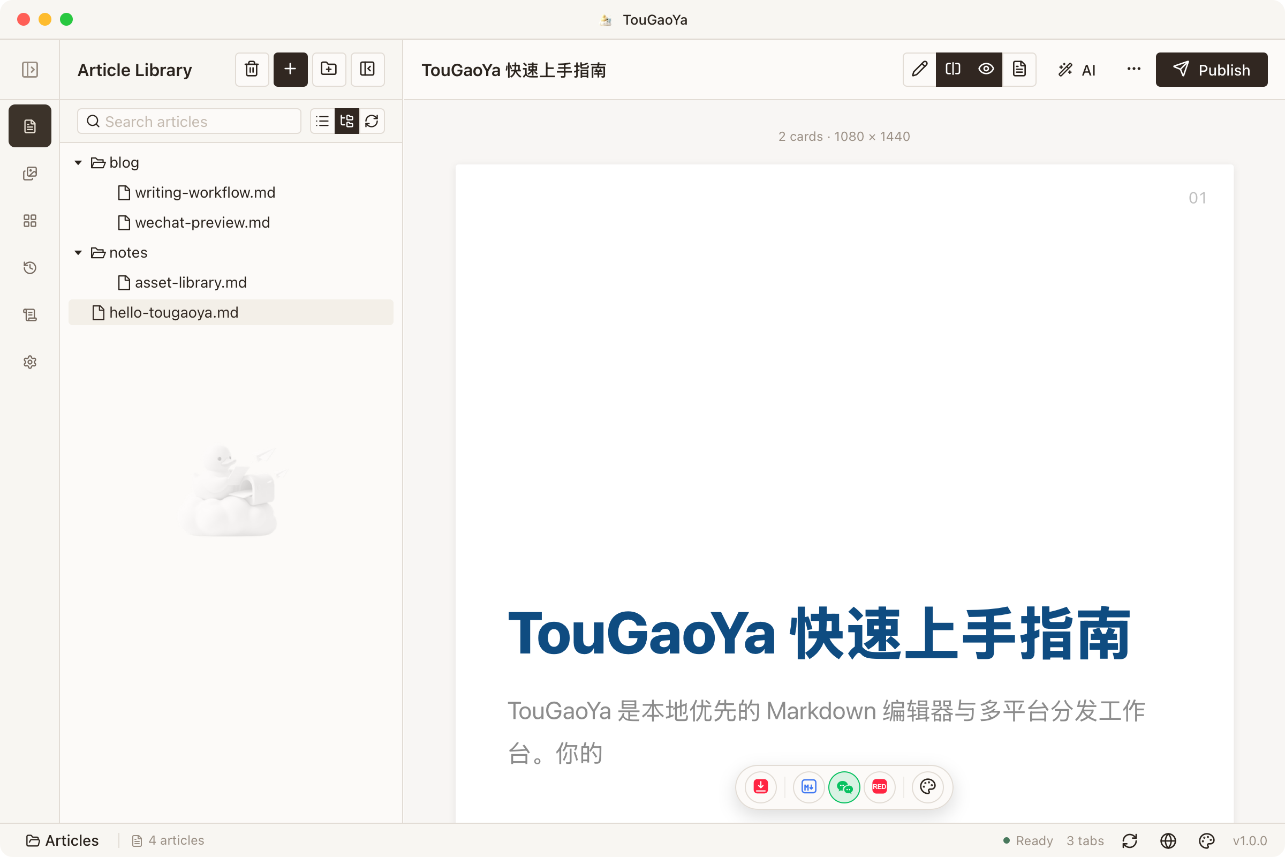This screenshot has width=1285, height=857.
Task: Add a new folder
Action: [329, 70]
